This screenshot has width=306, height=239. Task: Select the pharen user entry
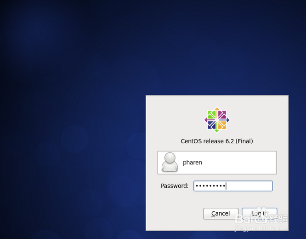[217, 163]
